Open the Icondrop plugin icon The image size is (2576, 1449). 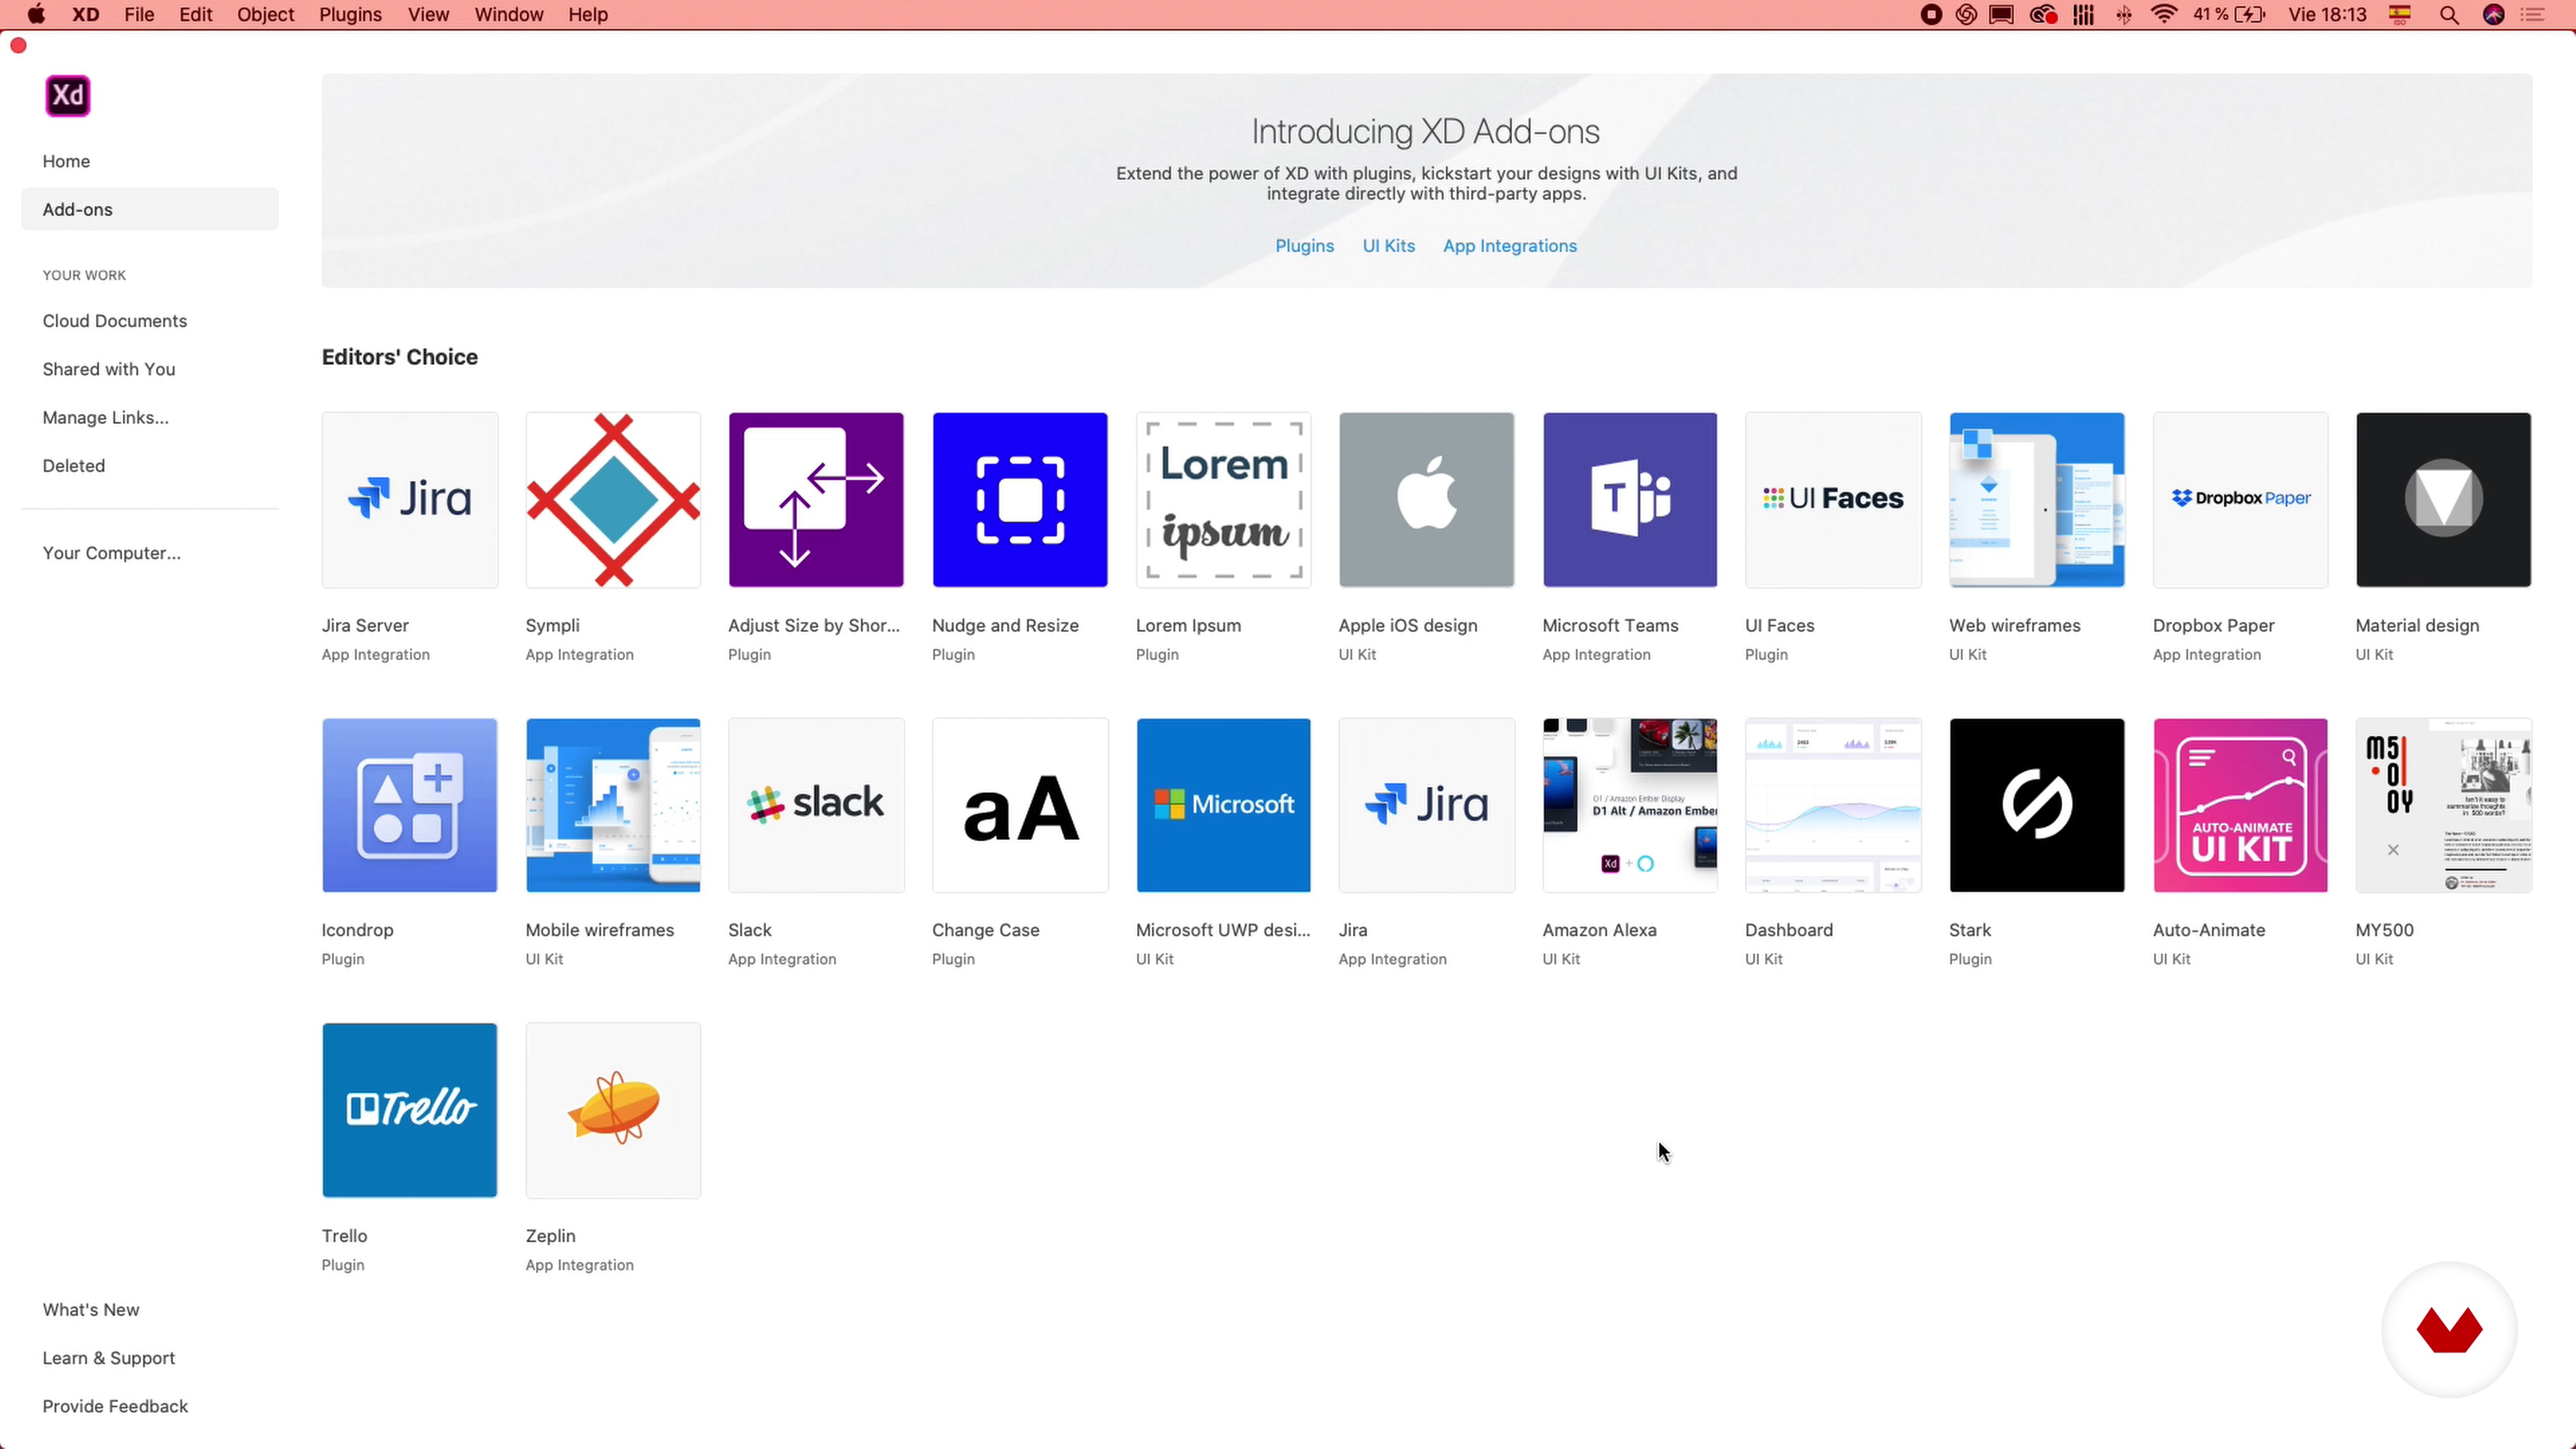pyautogui.click(x=409, y=805)
